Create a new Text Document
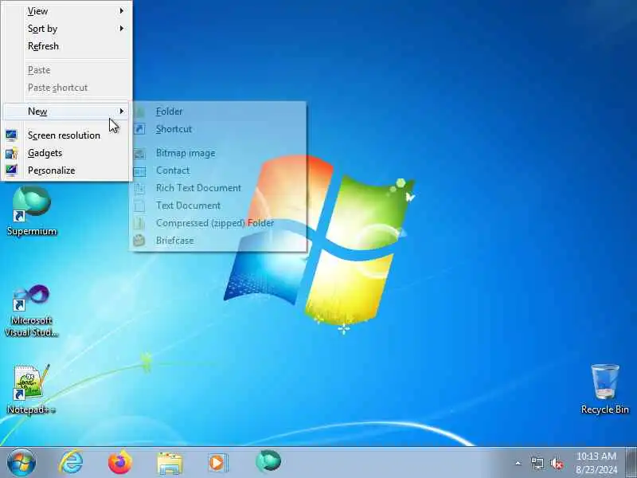Viewport: 637px width, 478px height. [x=220, y=206]
